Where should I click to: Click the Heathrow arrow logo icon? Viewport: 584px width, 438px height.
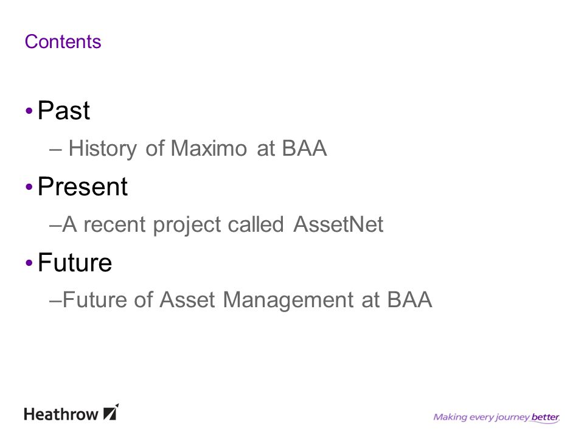tap(111, 412)
